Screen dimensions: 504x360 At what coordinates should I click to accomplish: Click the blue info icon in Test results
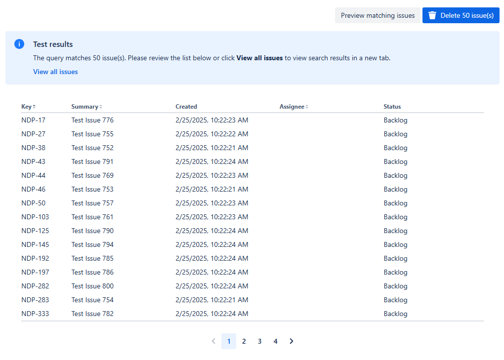[19, 44]
